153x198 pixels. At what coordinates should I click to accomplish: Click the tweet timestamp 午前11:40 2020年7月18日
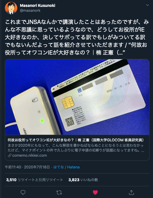click(x=27, y=167)
